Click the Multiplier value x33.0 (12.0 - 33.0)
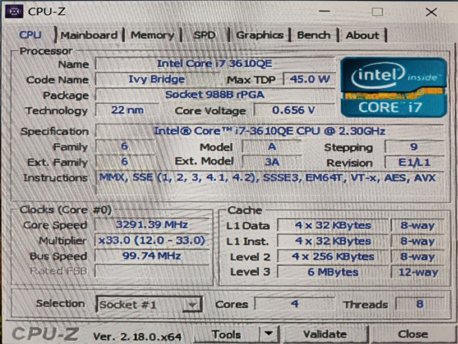 pyautogui.click(x=152, y=240)
